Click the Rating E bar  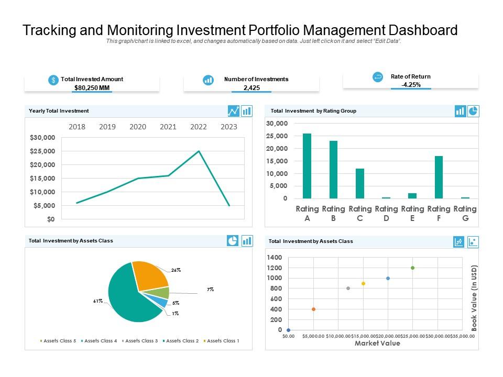[x=412, y=196]
